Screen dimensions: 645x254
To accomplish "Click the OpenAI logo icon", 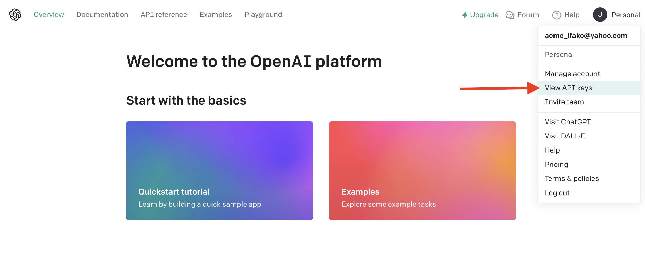I will pos(15,15).
